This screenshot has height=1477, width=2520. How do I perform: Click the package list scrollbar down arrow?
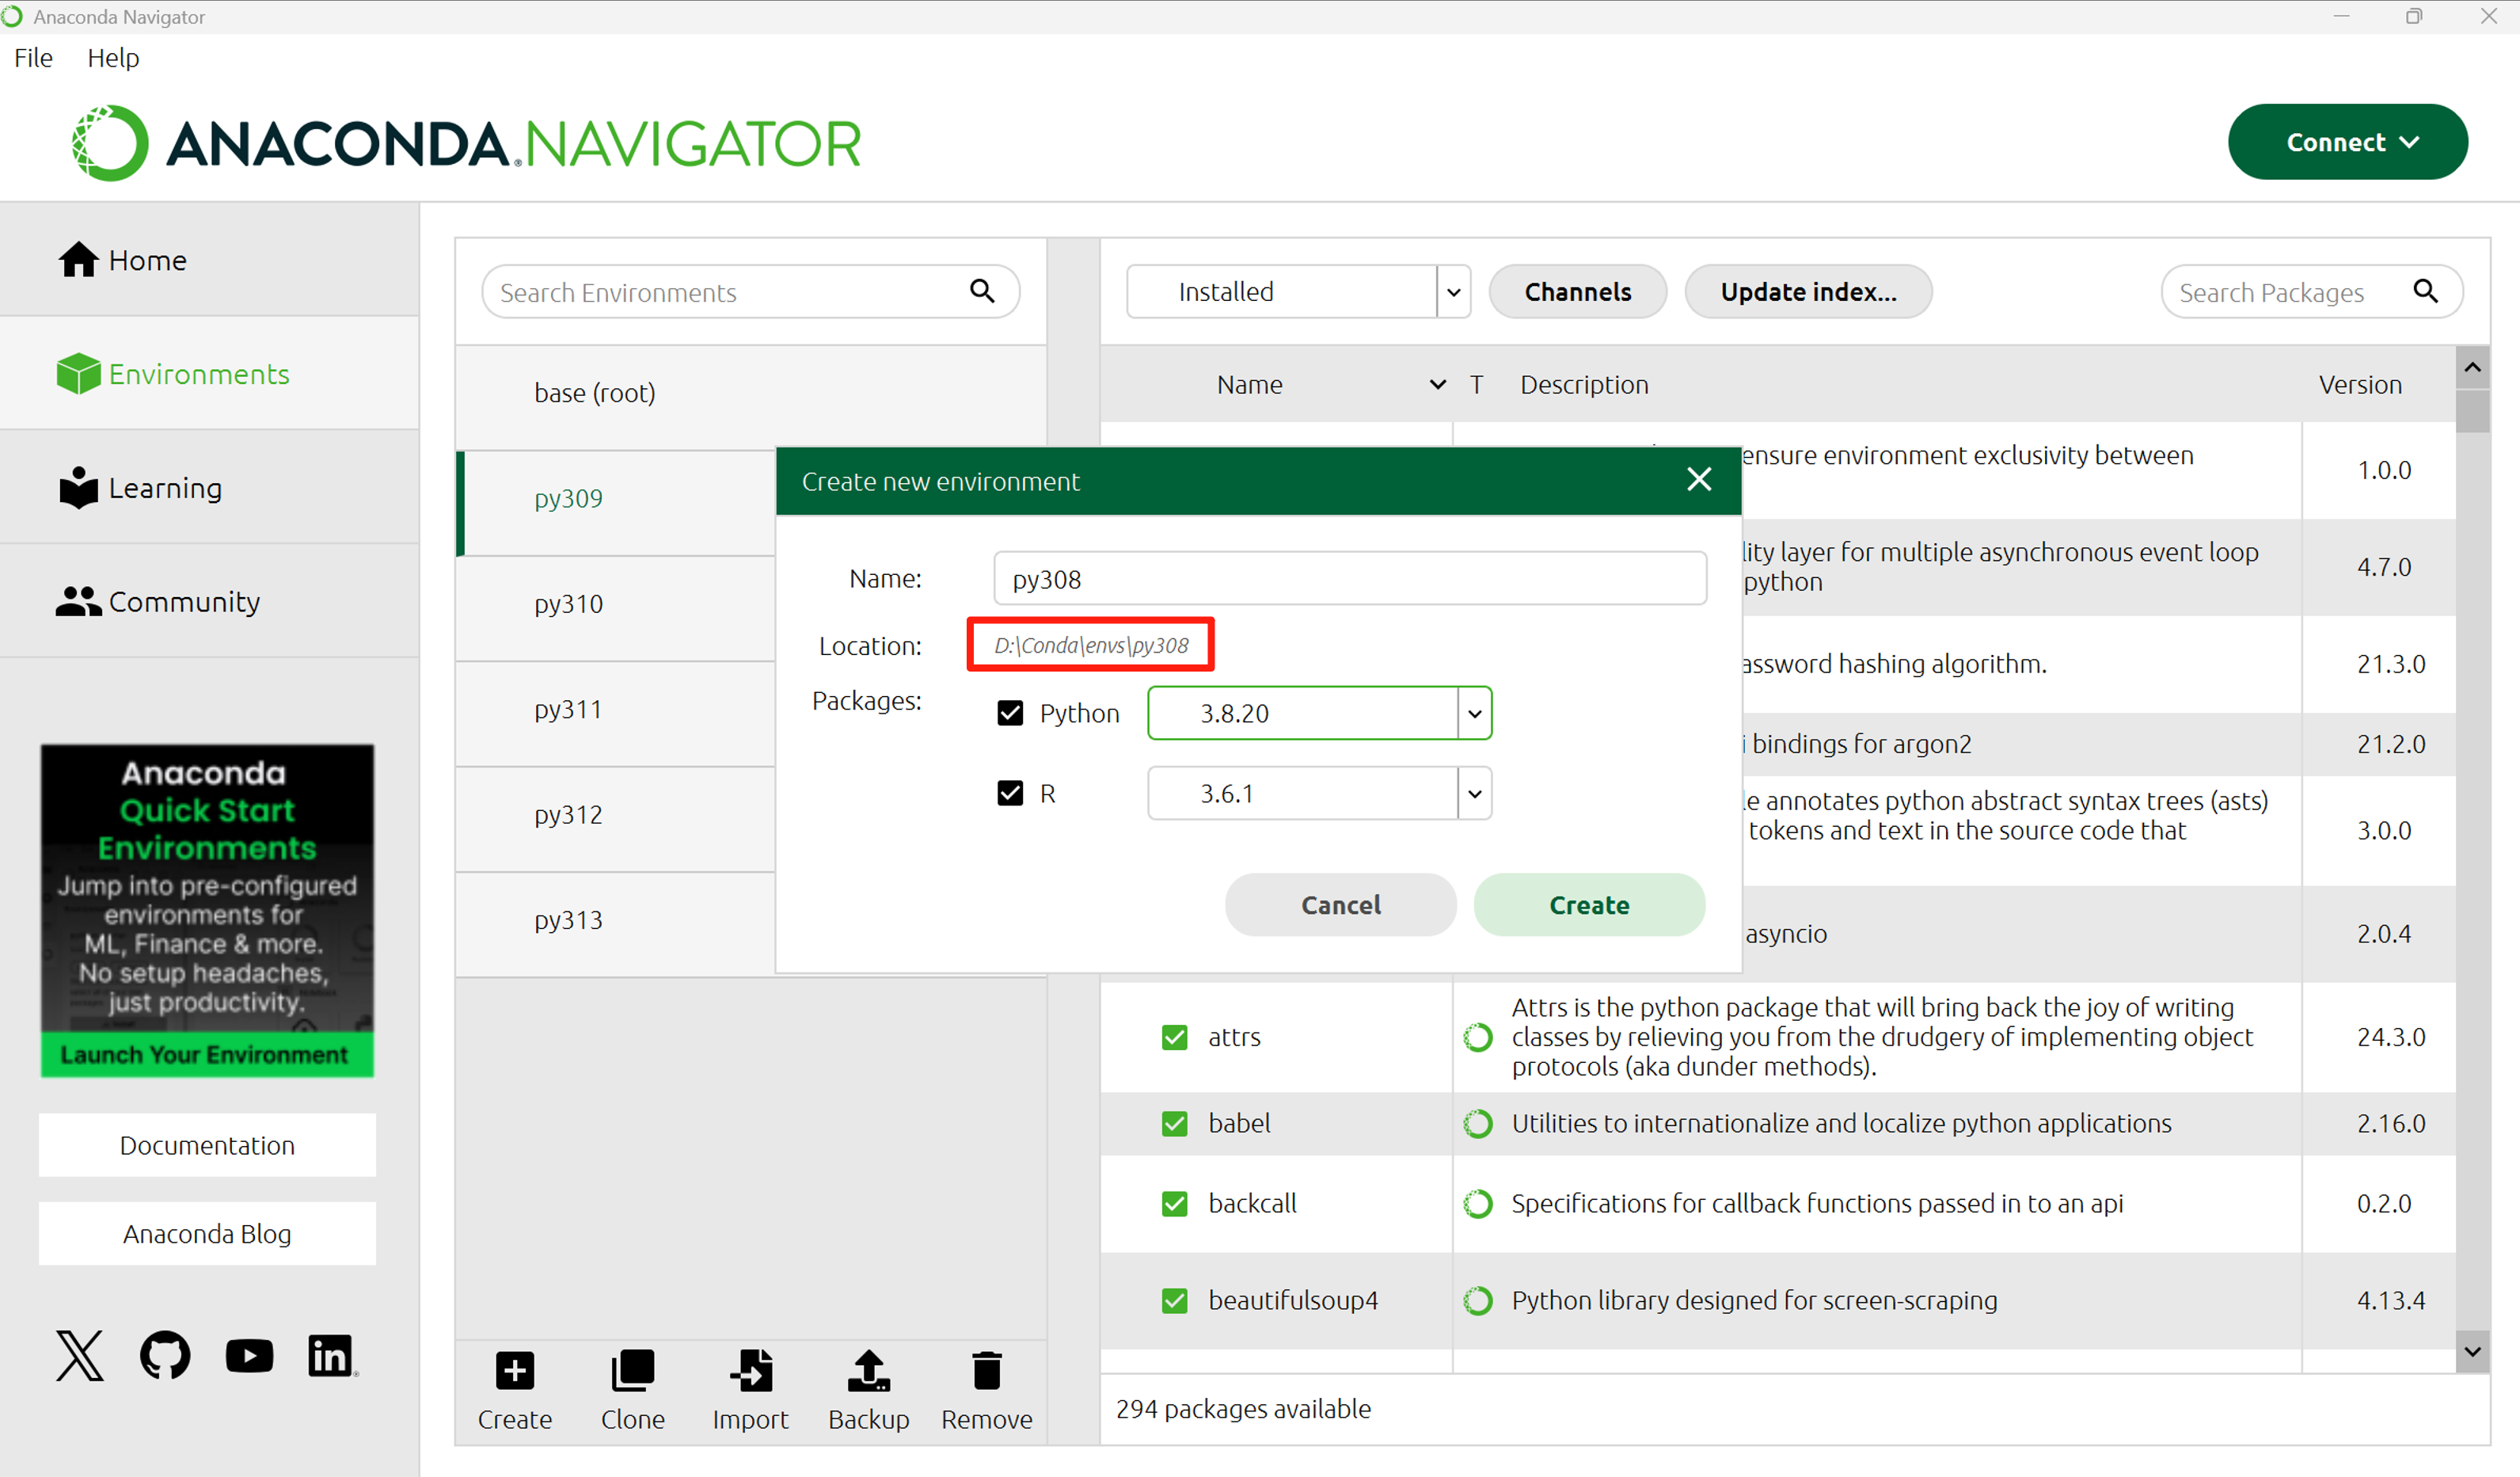2472,1352
